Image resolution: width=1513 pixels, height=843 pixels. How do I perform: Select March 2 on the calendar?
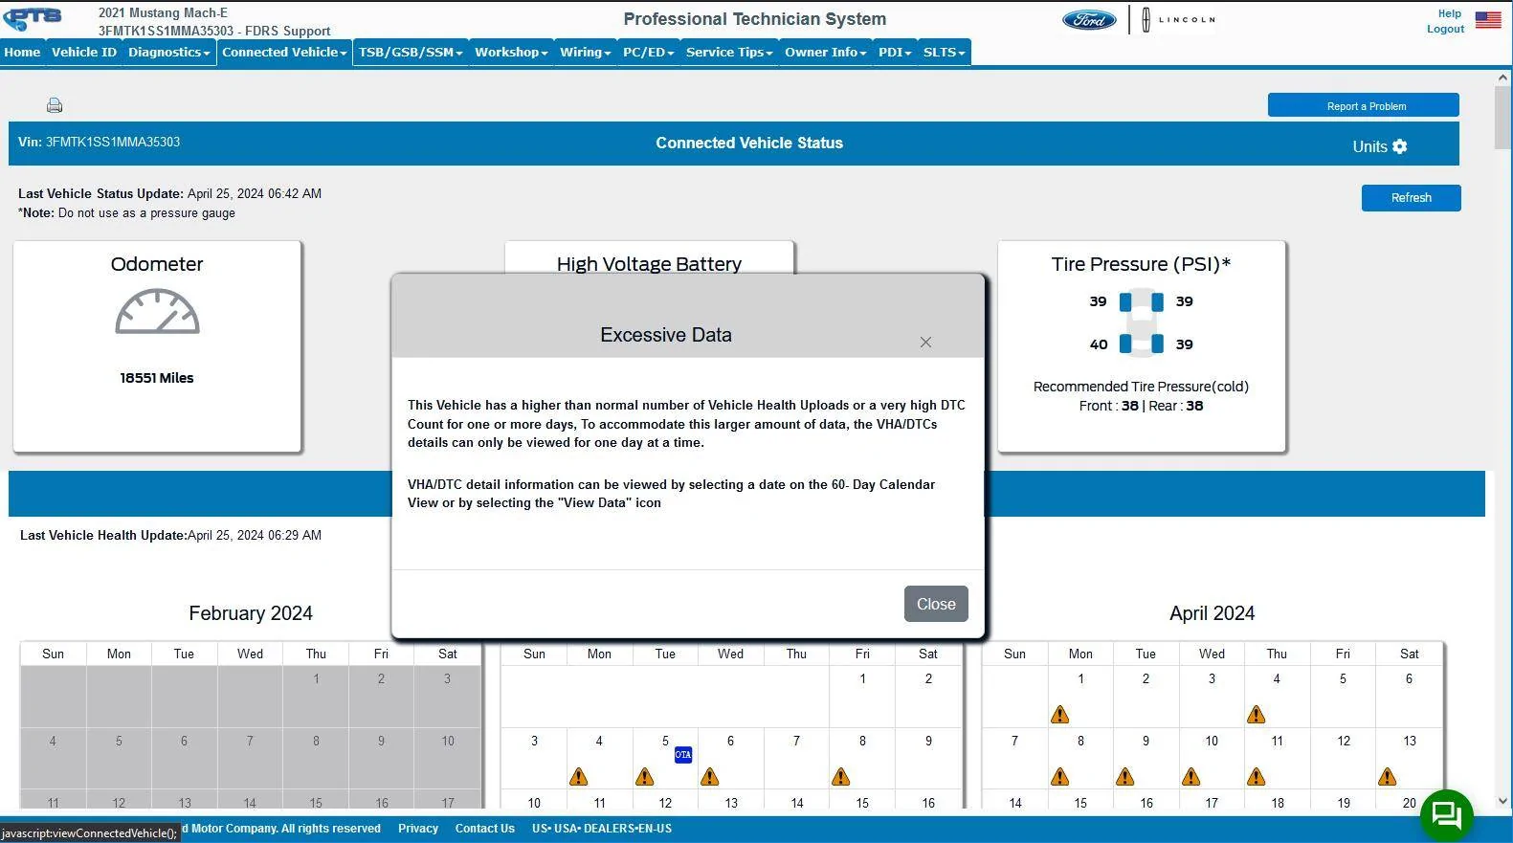pyautogui.click(x=928, y=697)
